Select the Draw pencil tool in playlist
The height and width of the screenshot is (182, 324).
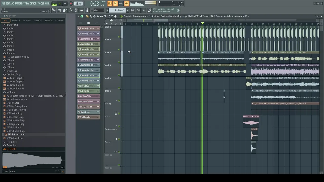point(87,16)
